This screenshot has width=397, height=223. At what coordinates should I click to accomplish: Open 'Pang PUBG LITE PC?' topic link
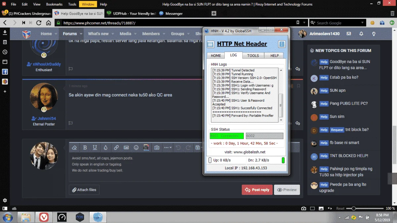pyautogui.click(x=349, y=103)
